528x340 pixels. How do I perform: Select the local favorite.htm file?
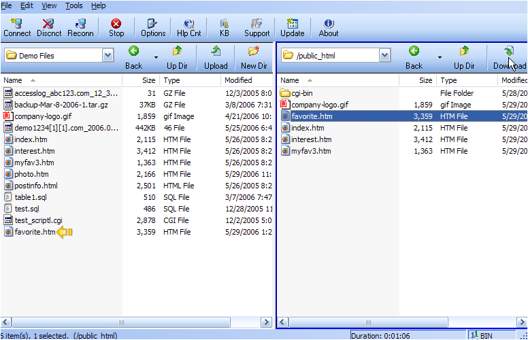click(x=35, y=232)
